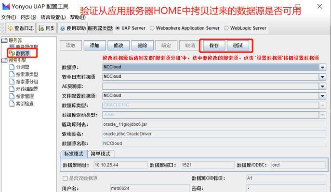Click the 密码 password field

pyautogui.click(x=286, y=188)
